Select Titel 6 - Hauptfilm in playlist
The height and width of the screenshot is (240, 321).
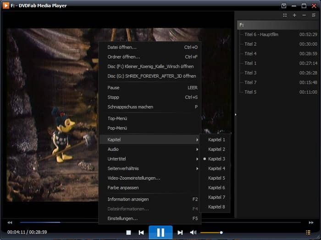[278, 34]
